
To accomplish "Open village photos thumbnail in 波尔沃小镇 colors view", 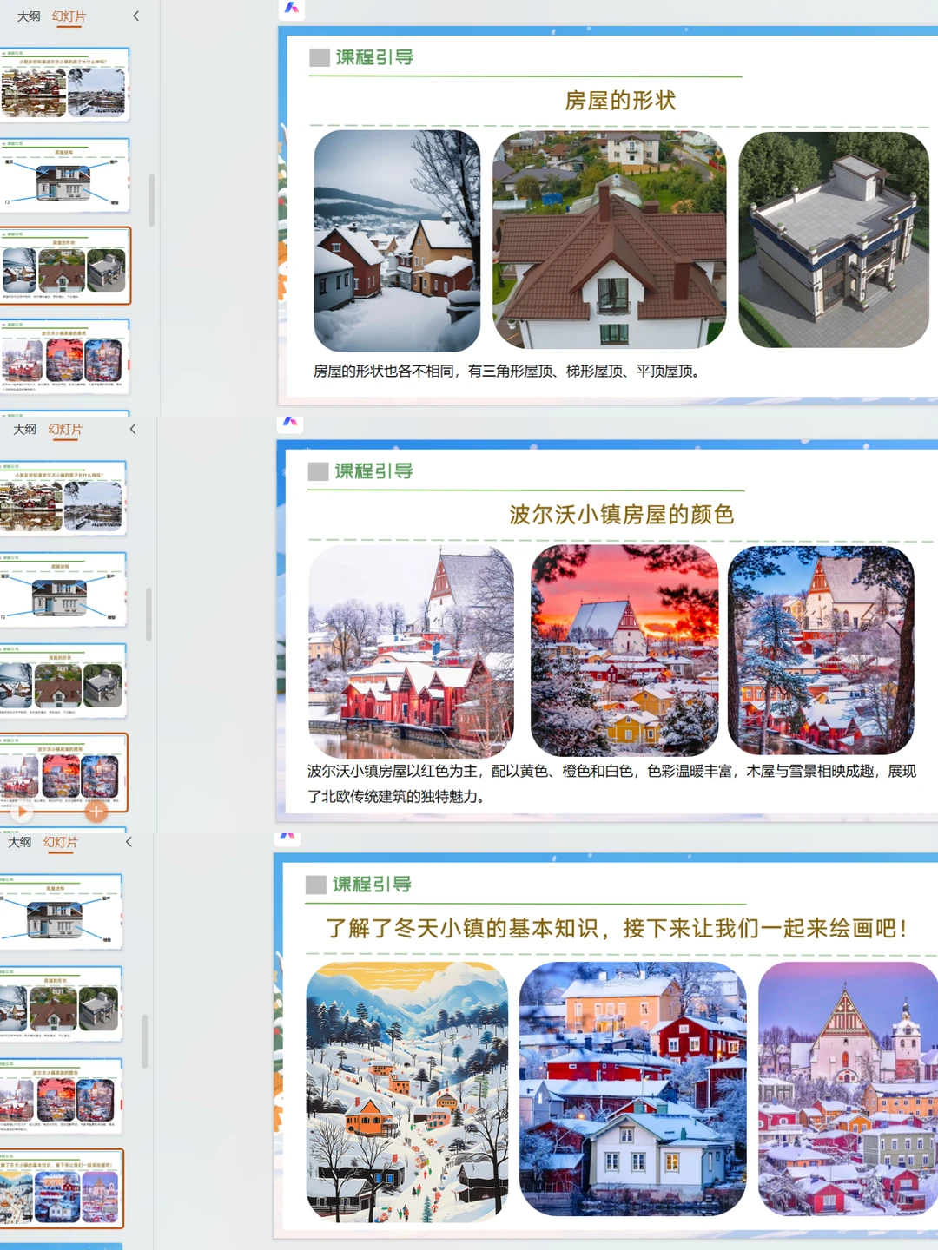I will (63, 498).
